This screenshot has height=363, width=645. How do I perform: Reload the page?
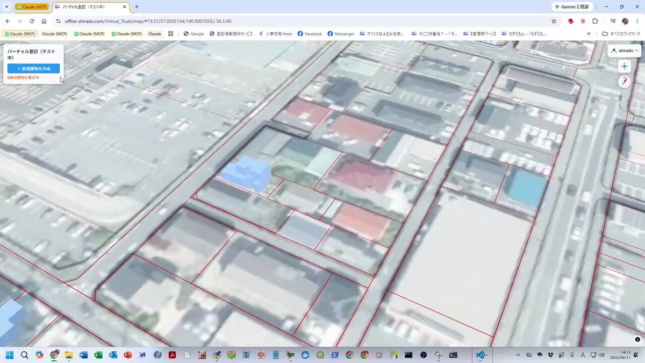click(32, 21)
